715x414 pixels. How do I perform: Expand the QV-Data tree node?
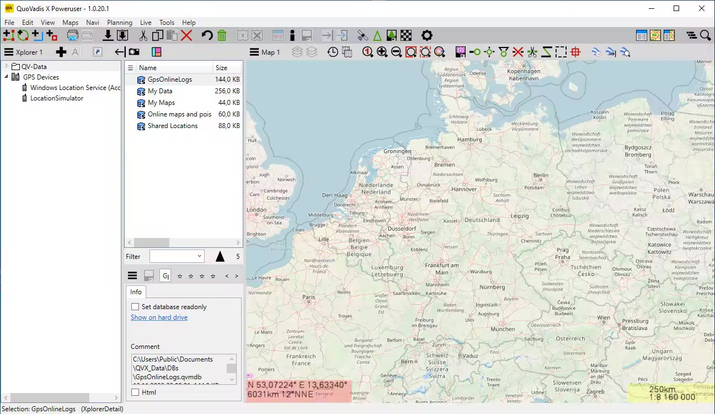(x=7, y=67)
